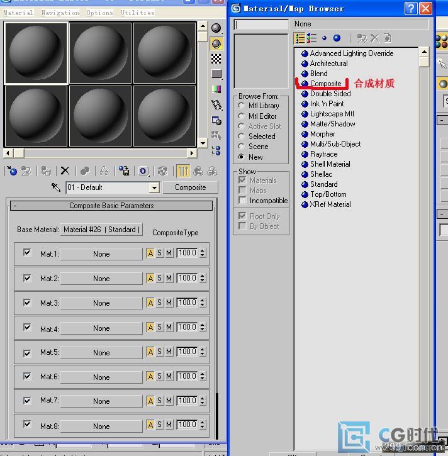
Task: Select the first material sample sphere
Action: point(36,53)
